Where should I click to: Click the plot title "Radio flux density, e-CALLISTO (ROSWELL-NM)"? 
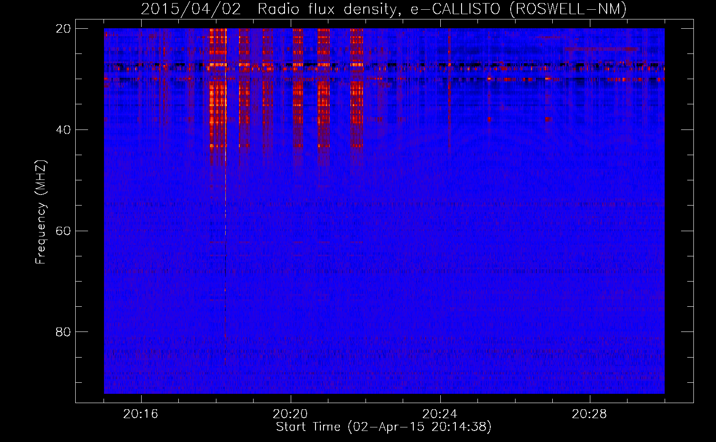click(442, 9)
